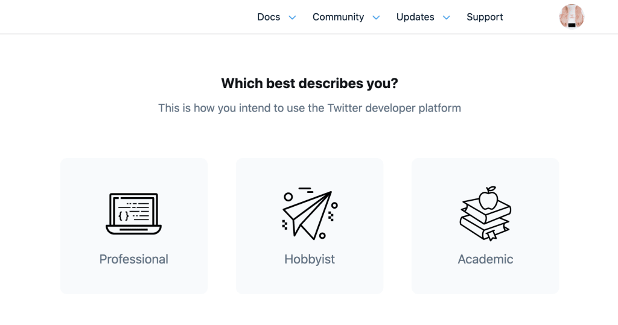Click the 'Which best describes you?' heading

(310, 84)
